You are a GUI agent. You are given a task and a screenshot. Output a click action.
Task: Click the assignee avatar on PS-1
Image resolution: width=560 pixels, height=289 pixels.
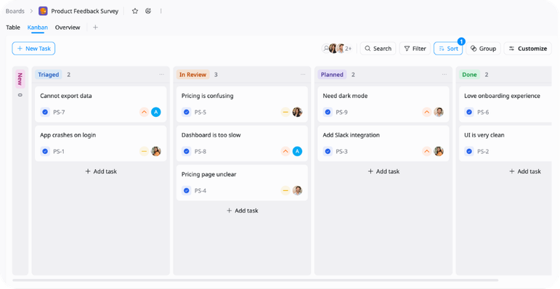tap(155, 152)
